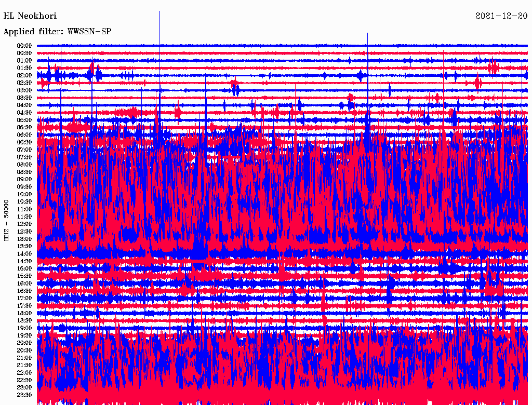Click the '13:00' time label
The height and width of the screenshot is (405, 532).
pyautogui.click(x=24, y=239)
